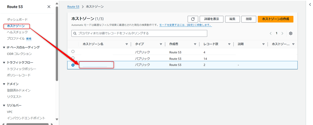Screen dimensions: 313x125
Task: Collapse the トラフィックフロー section
Action: [4, 63]
